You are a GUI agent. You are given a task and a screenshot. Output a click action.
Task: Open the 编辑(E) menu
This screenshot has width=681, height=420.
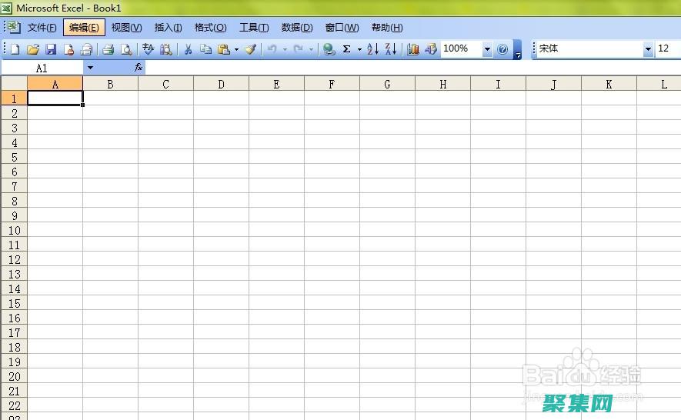(84, 28)
